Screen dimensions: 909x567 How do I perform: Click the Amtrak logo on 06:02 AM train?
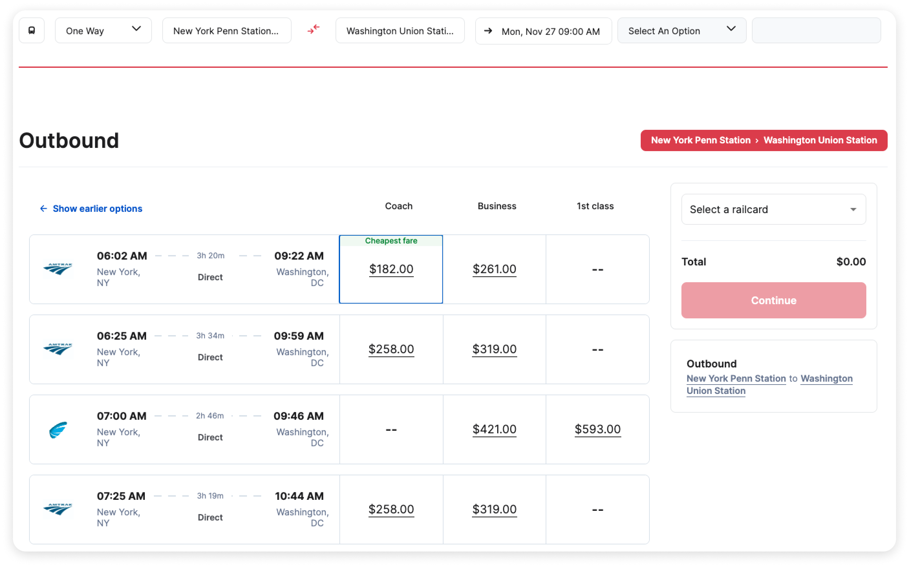click(58, 269)
